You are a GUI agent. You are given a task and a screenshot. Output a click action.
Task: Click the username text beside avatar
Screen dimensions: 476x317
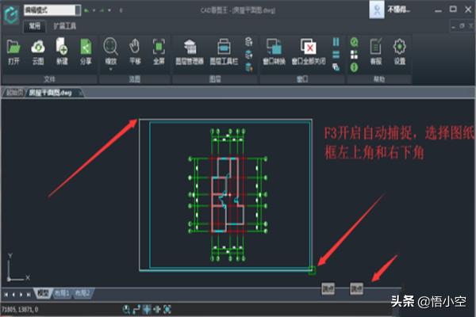[x=398, y=10]
